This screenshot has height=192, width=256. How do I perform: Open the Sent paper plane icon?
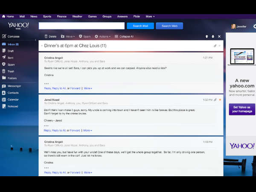point(4,58)
